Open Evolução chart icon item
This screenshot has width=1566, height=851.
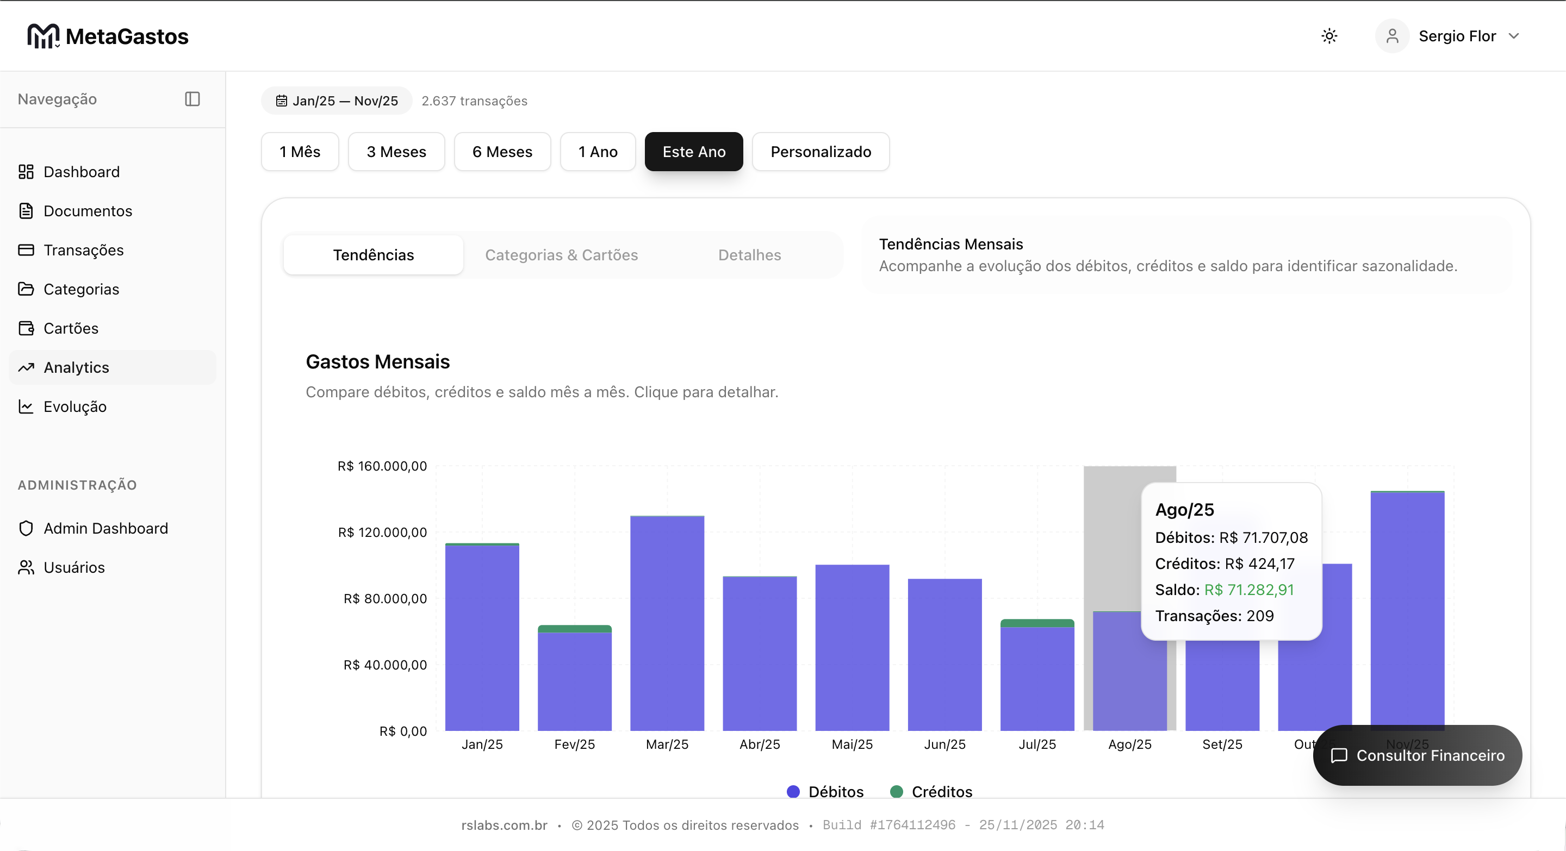click(x=26, y=406)
